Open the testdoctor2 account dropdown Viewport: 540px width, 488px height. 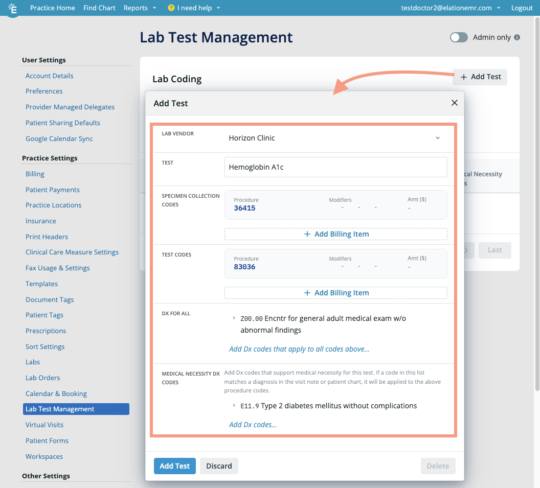[x=451, y=8]
